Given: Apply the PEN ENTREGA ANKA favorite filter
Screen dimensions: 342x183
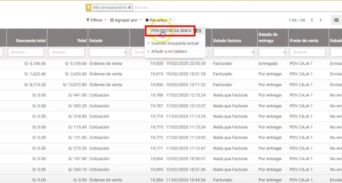Looking at the screenshot, I should 171,31.
